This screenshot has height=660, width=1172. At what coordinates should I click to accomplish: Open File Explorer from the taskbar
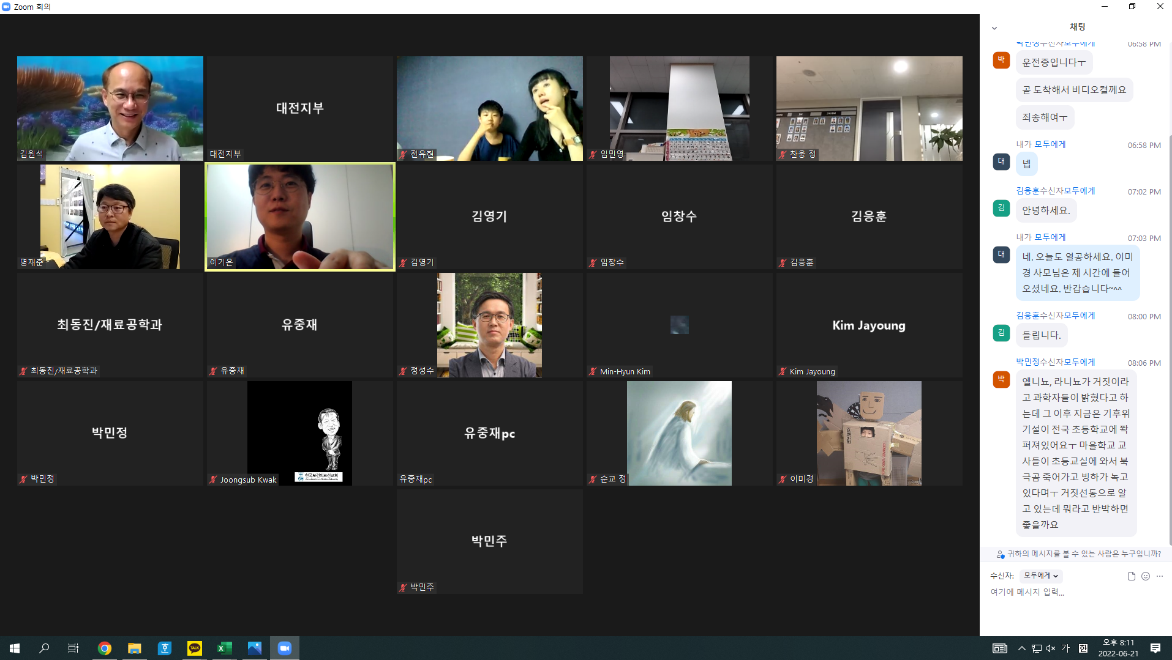click(x=135, y=648)
